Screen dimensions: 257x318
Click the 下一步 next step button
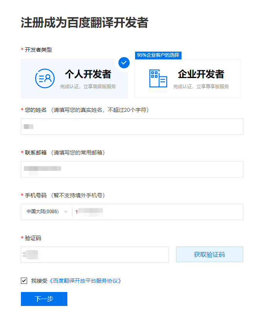point(44,299)
